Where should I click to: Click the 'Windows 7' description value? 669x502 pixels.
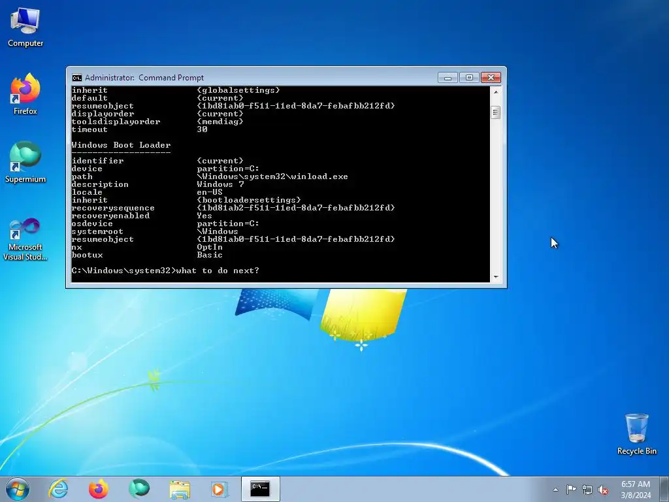pyautogui.click(x=220, y=184)
